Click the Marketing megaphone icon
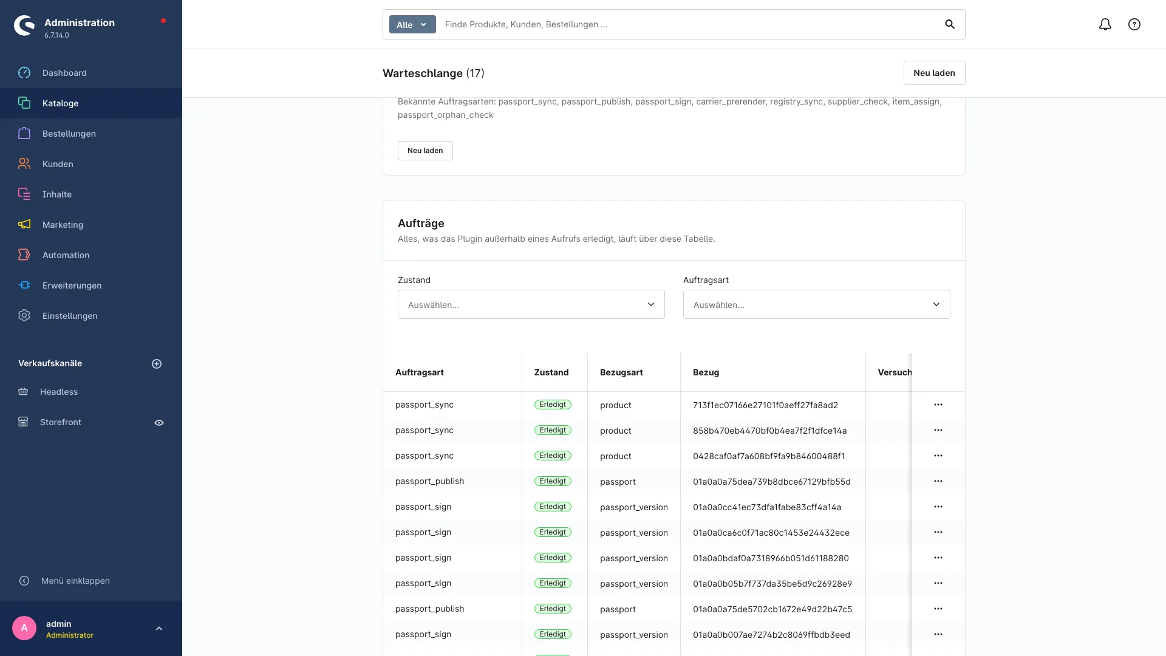 pos(24,225)
